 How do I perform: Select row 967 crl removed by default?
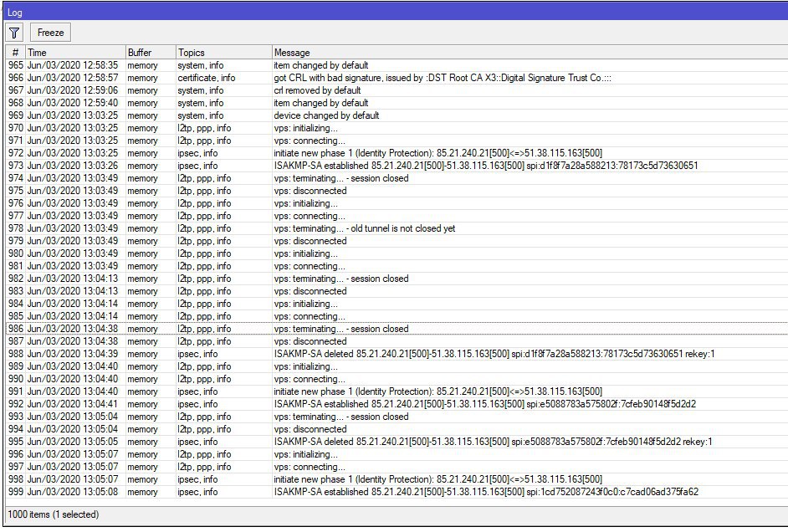coord(397,90)
